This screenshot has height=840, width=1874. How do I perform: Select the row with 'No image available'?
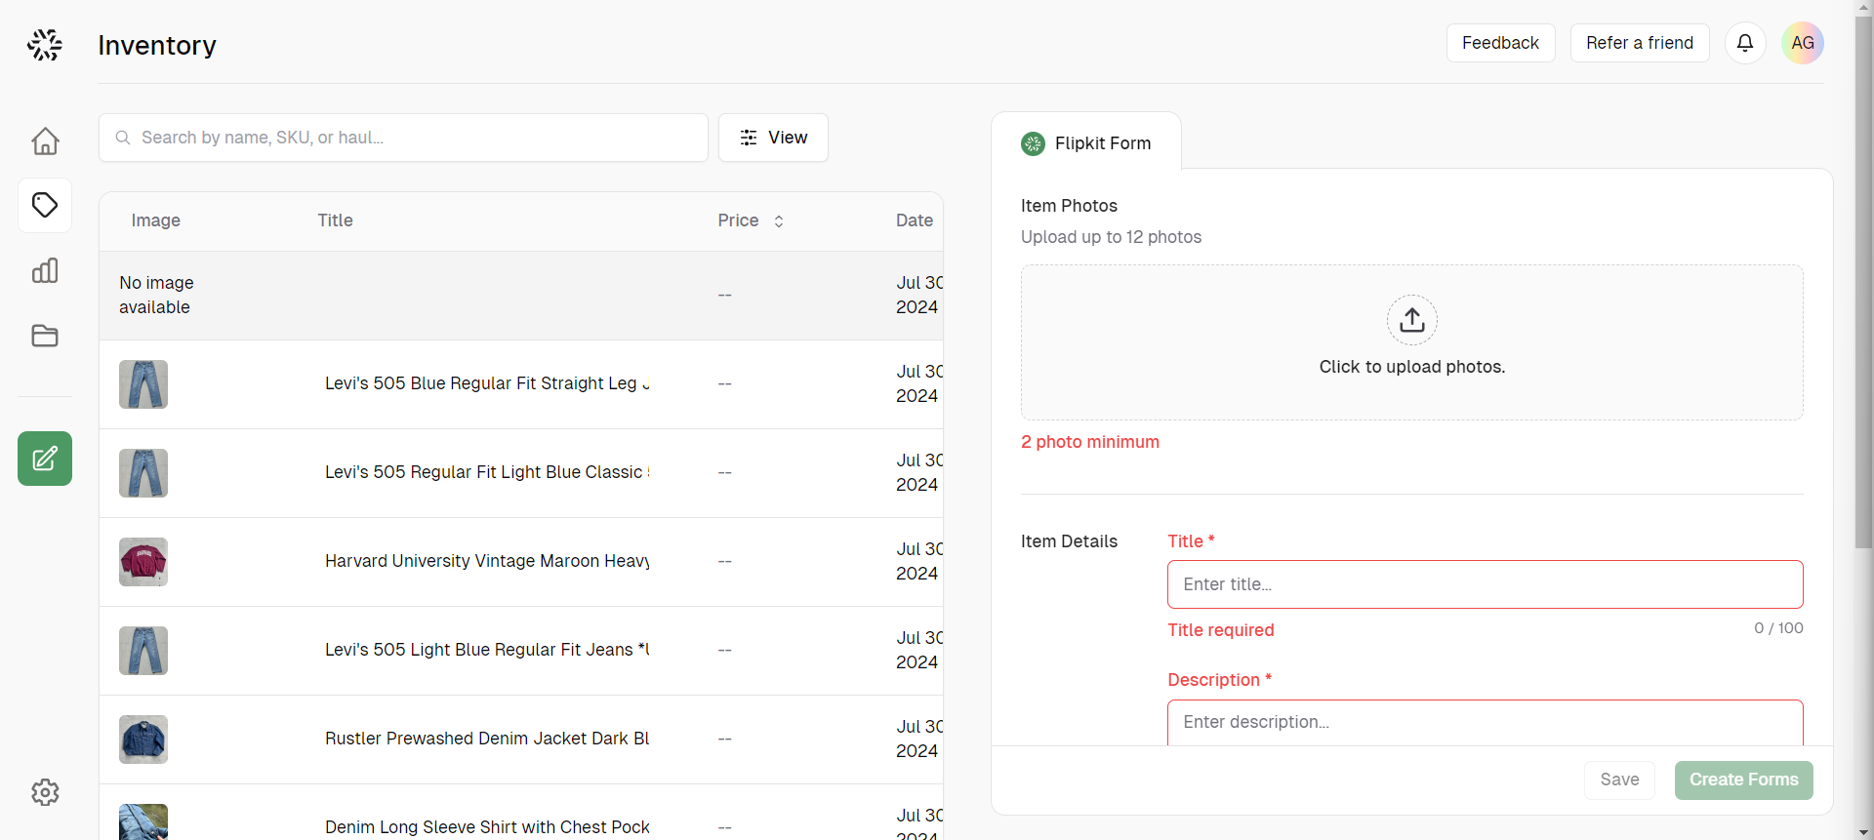pyautogui.click(x=521, y=296)
